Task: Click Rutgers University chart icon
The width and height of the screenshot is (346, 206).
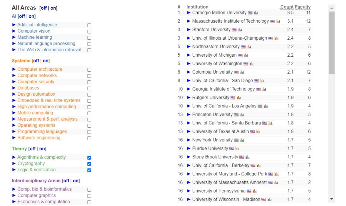Action: click(x=239, y=98)
